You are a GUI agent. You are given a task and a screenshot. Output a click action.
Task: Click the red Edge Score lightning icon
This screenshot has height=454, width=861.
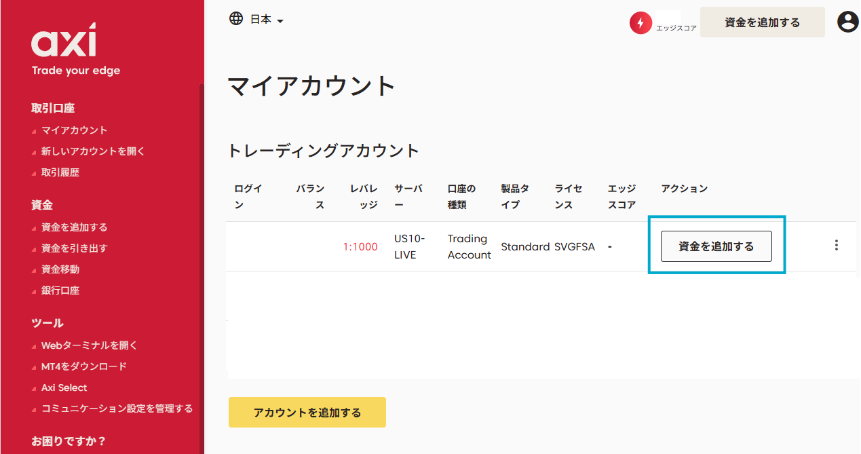coord(640,23)
